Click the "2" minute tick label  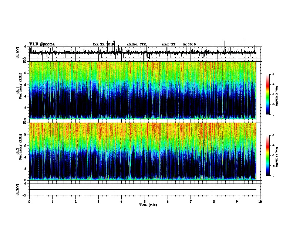click(75, 202)
